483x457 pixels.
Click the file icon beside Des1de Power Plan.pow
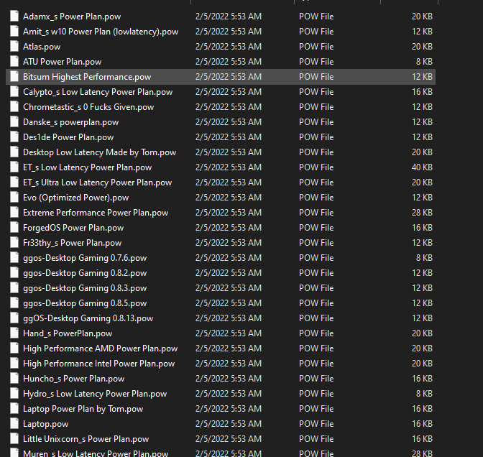[x=14, y=137]
